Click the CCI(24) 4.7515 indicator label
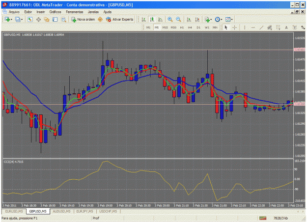The image size is (307, 222). pyautogui.click(x=14, y=162)
